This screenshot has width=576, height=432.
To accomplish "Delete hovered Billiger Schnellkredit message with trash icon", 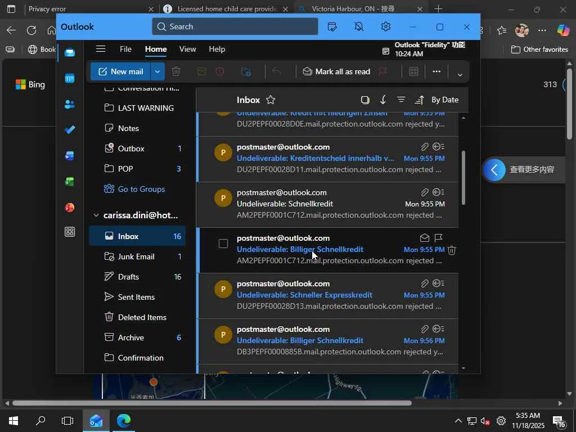I will (x=452, y=250).
